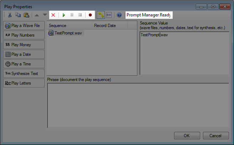Click into the Sequence Value text box
The image size is (234, 145).
point(184,53)
